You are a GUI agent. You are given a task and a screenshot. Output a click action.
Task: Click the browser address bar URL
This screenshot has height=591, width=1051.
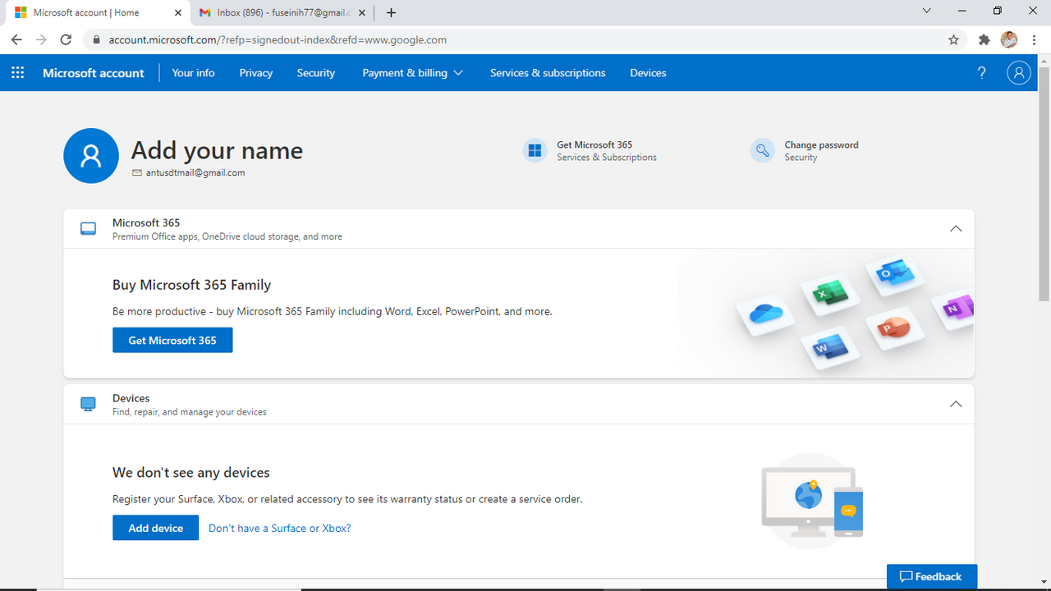[x=278, y=39]
